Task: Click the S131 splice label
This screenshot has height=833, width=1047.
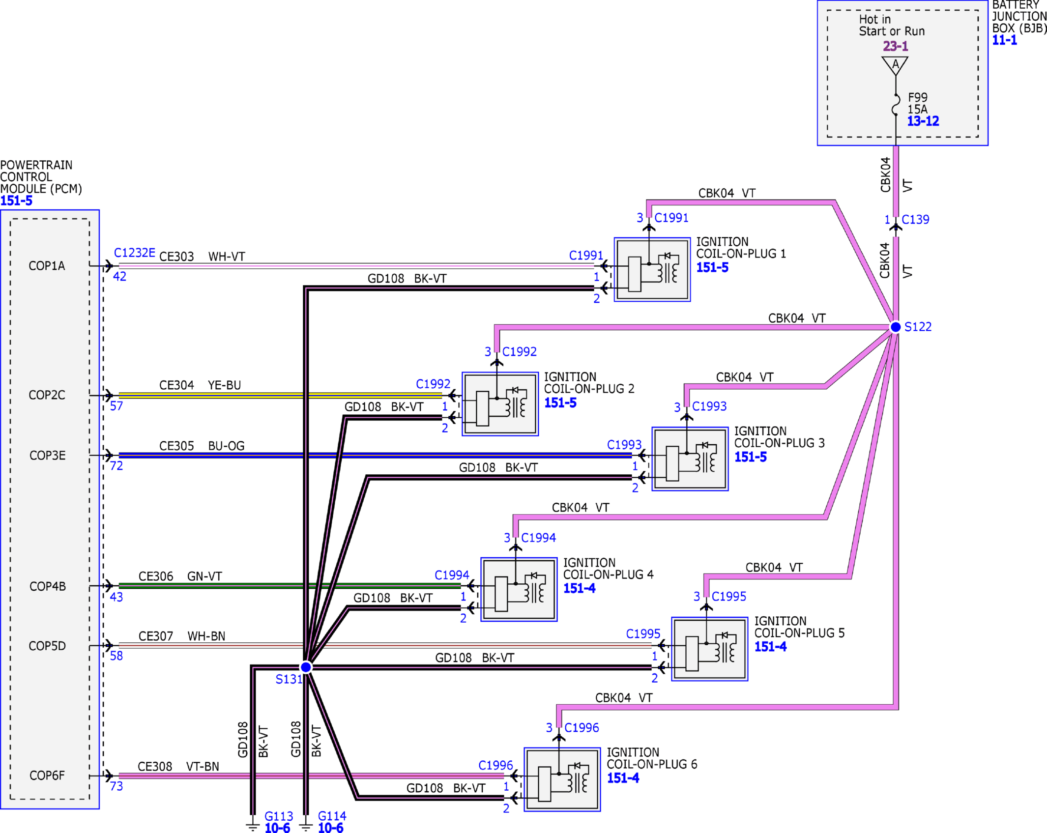Action: [289, 679]
